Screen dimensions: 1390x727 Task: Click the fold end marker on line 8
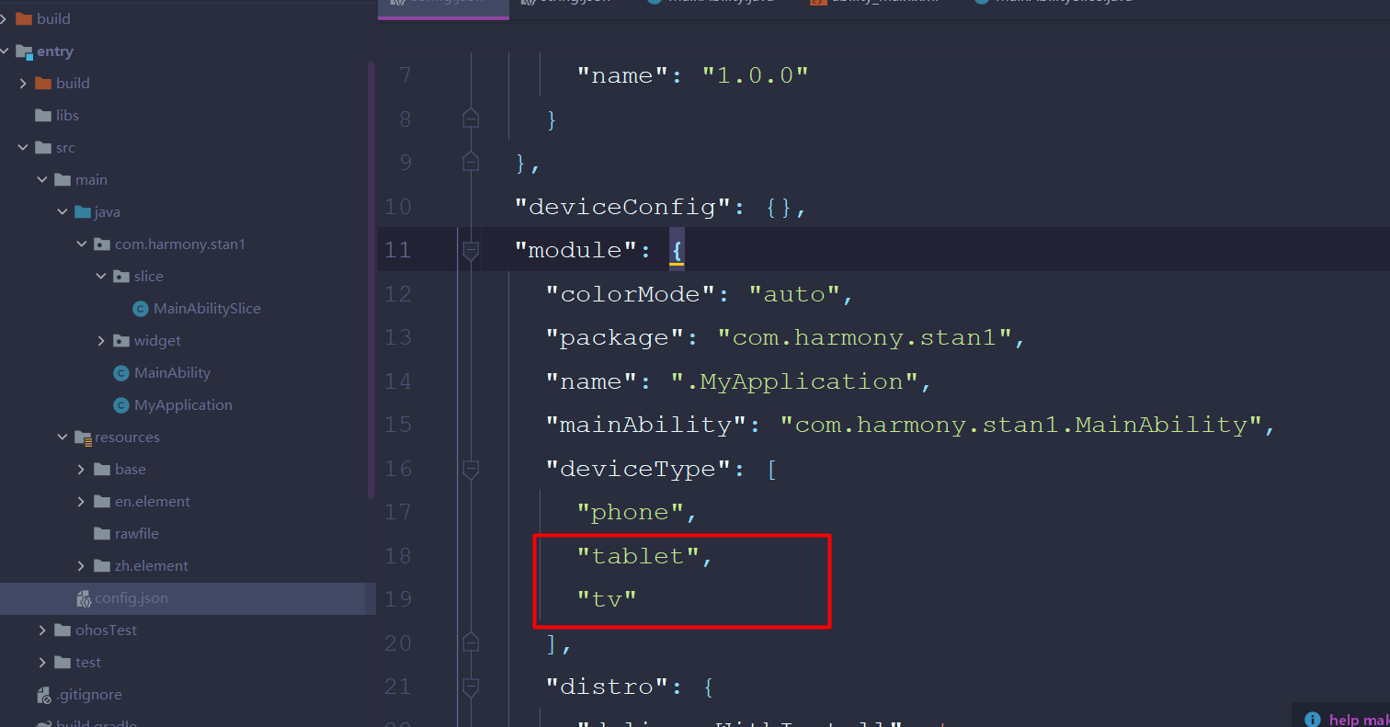tap(471, 118)
